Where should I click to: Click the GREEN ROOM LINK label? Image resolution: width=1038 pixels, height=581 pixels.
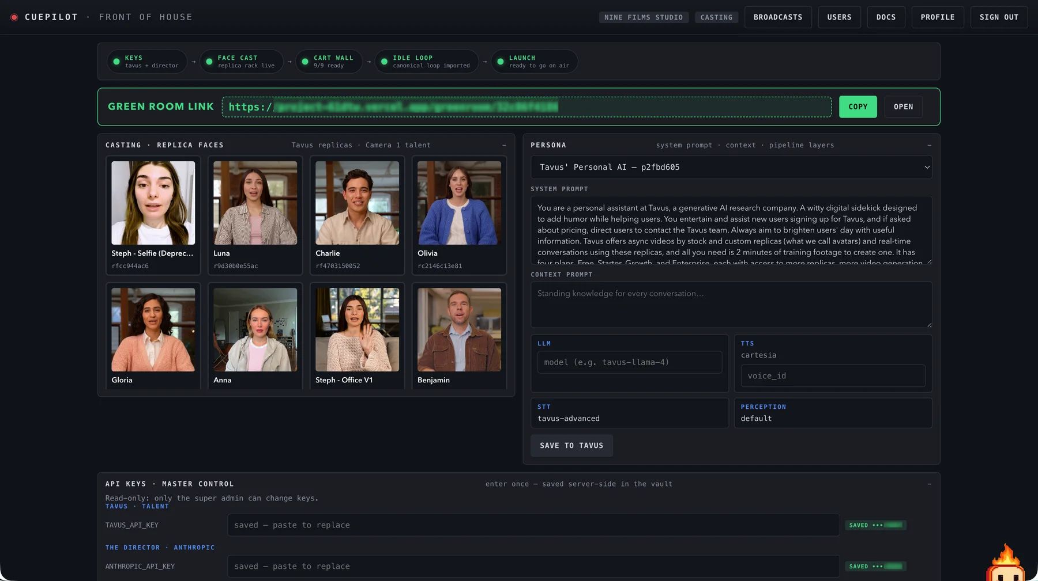(161, 107)
